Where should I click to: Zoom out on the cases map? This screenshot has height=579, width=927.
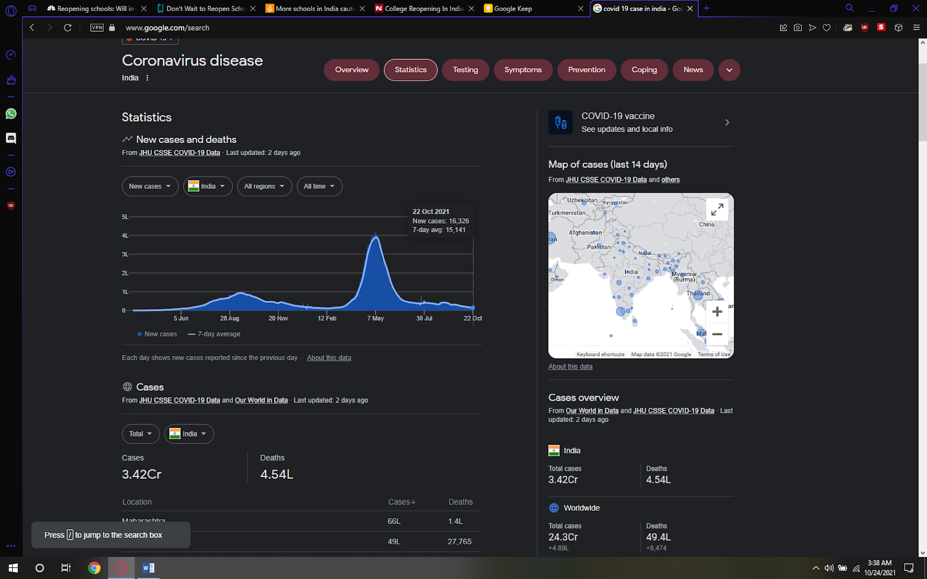pyautogui.click(x=717, y=334)
